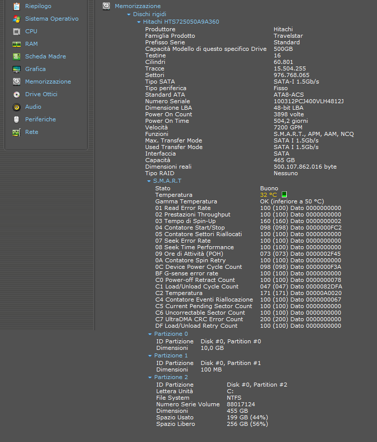Image resolution: width=377 pixels, height=442 pixels.
Task: Click the Periferiche mouse icon
Action: tap(17, 119)
